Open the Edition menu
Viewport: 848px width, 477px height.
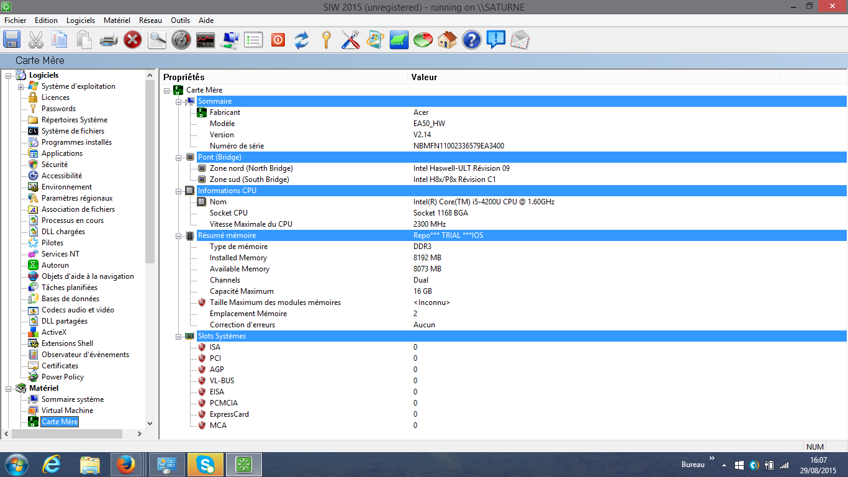click(x=47, y=20)
